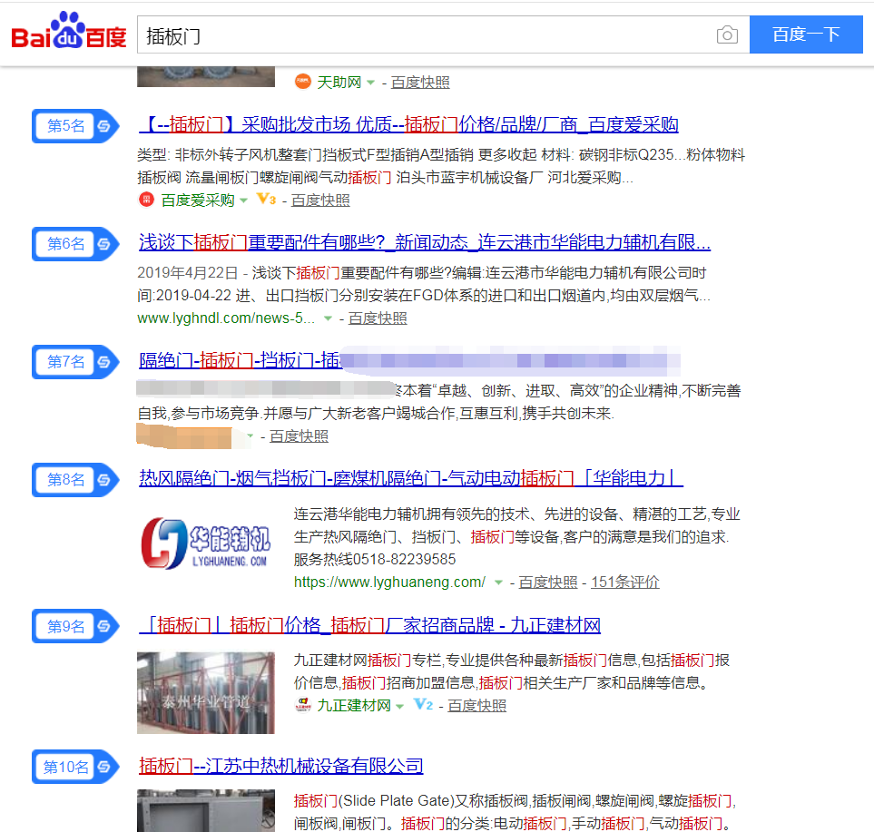The height and width of the screenshot is (832, 874).
Task: Click www.lyghndl.com/news-5... URL
Action: 226,318
